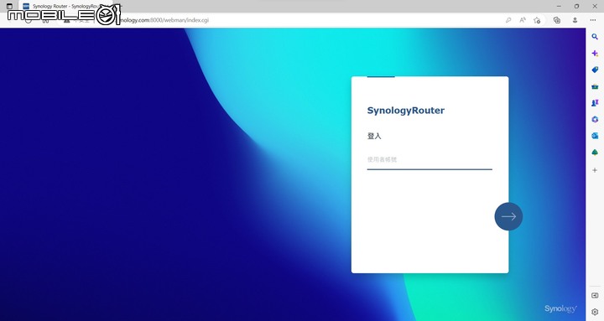Click the login next arrow button
604x321 pixels.
point(508,216)
